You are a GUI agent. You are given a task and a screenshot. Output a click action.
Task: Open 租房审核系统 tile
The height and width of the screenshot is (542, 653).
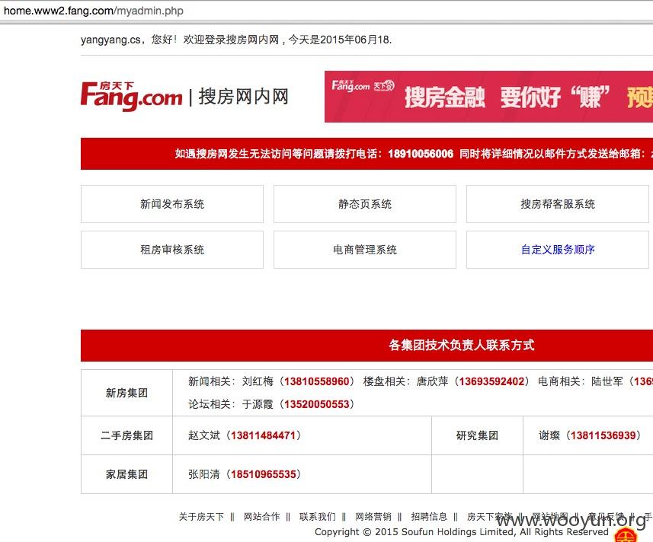tap(172, 250)
